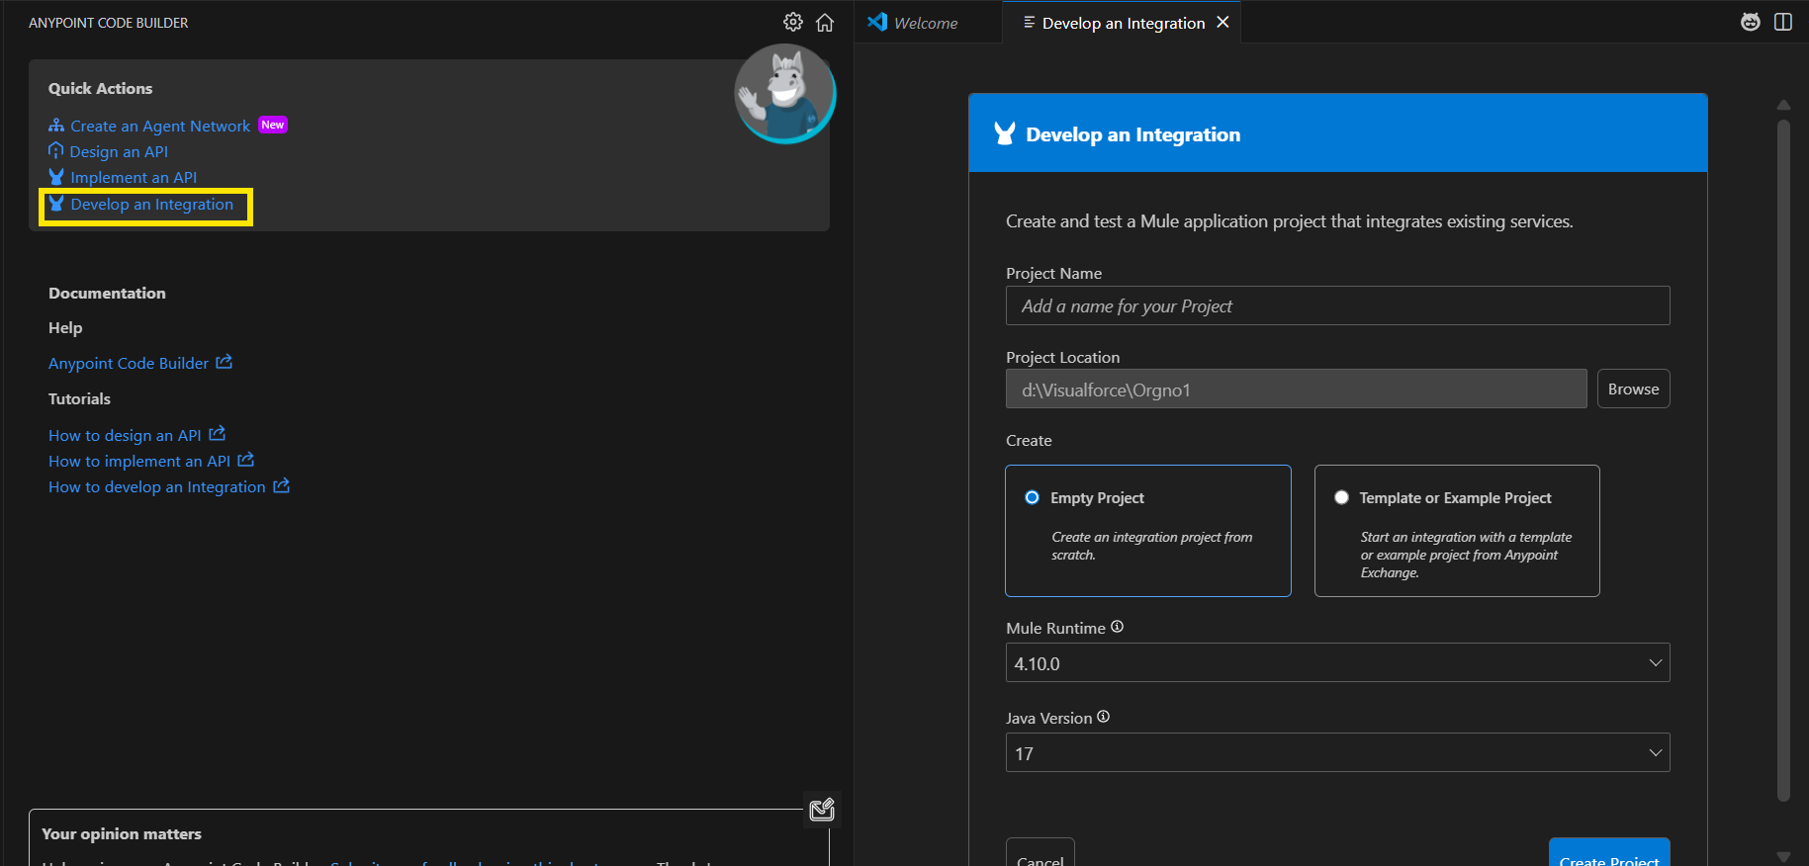Open the feedback icon above opinion box
Screen dimensions: 1809x866
tap(821, 810)
